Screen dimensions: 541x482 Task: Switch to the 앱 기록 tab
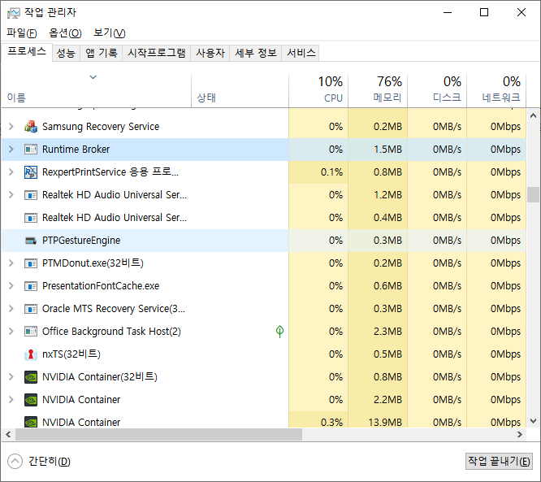click(101, 53)
